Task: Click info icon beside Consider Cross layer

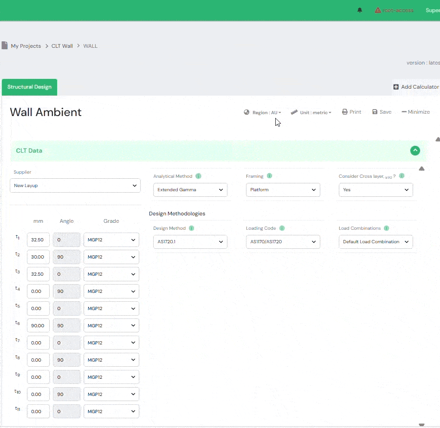Action: (x=402, y=176)
